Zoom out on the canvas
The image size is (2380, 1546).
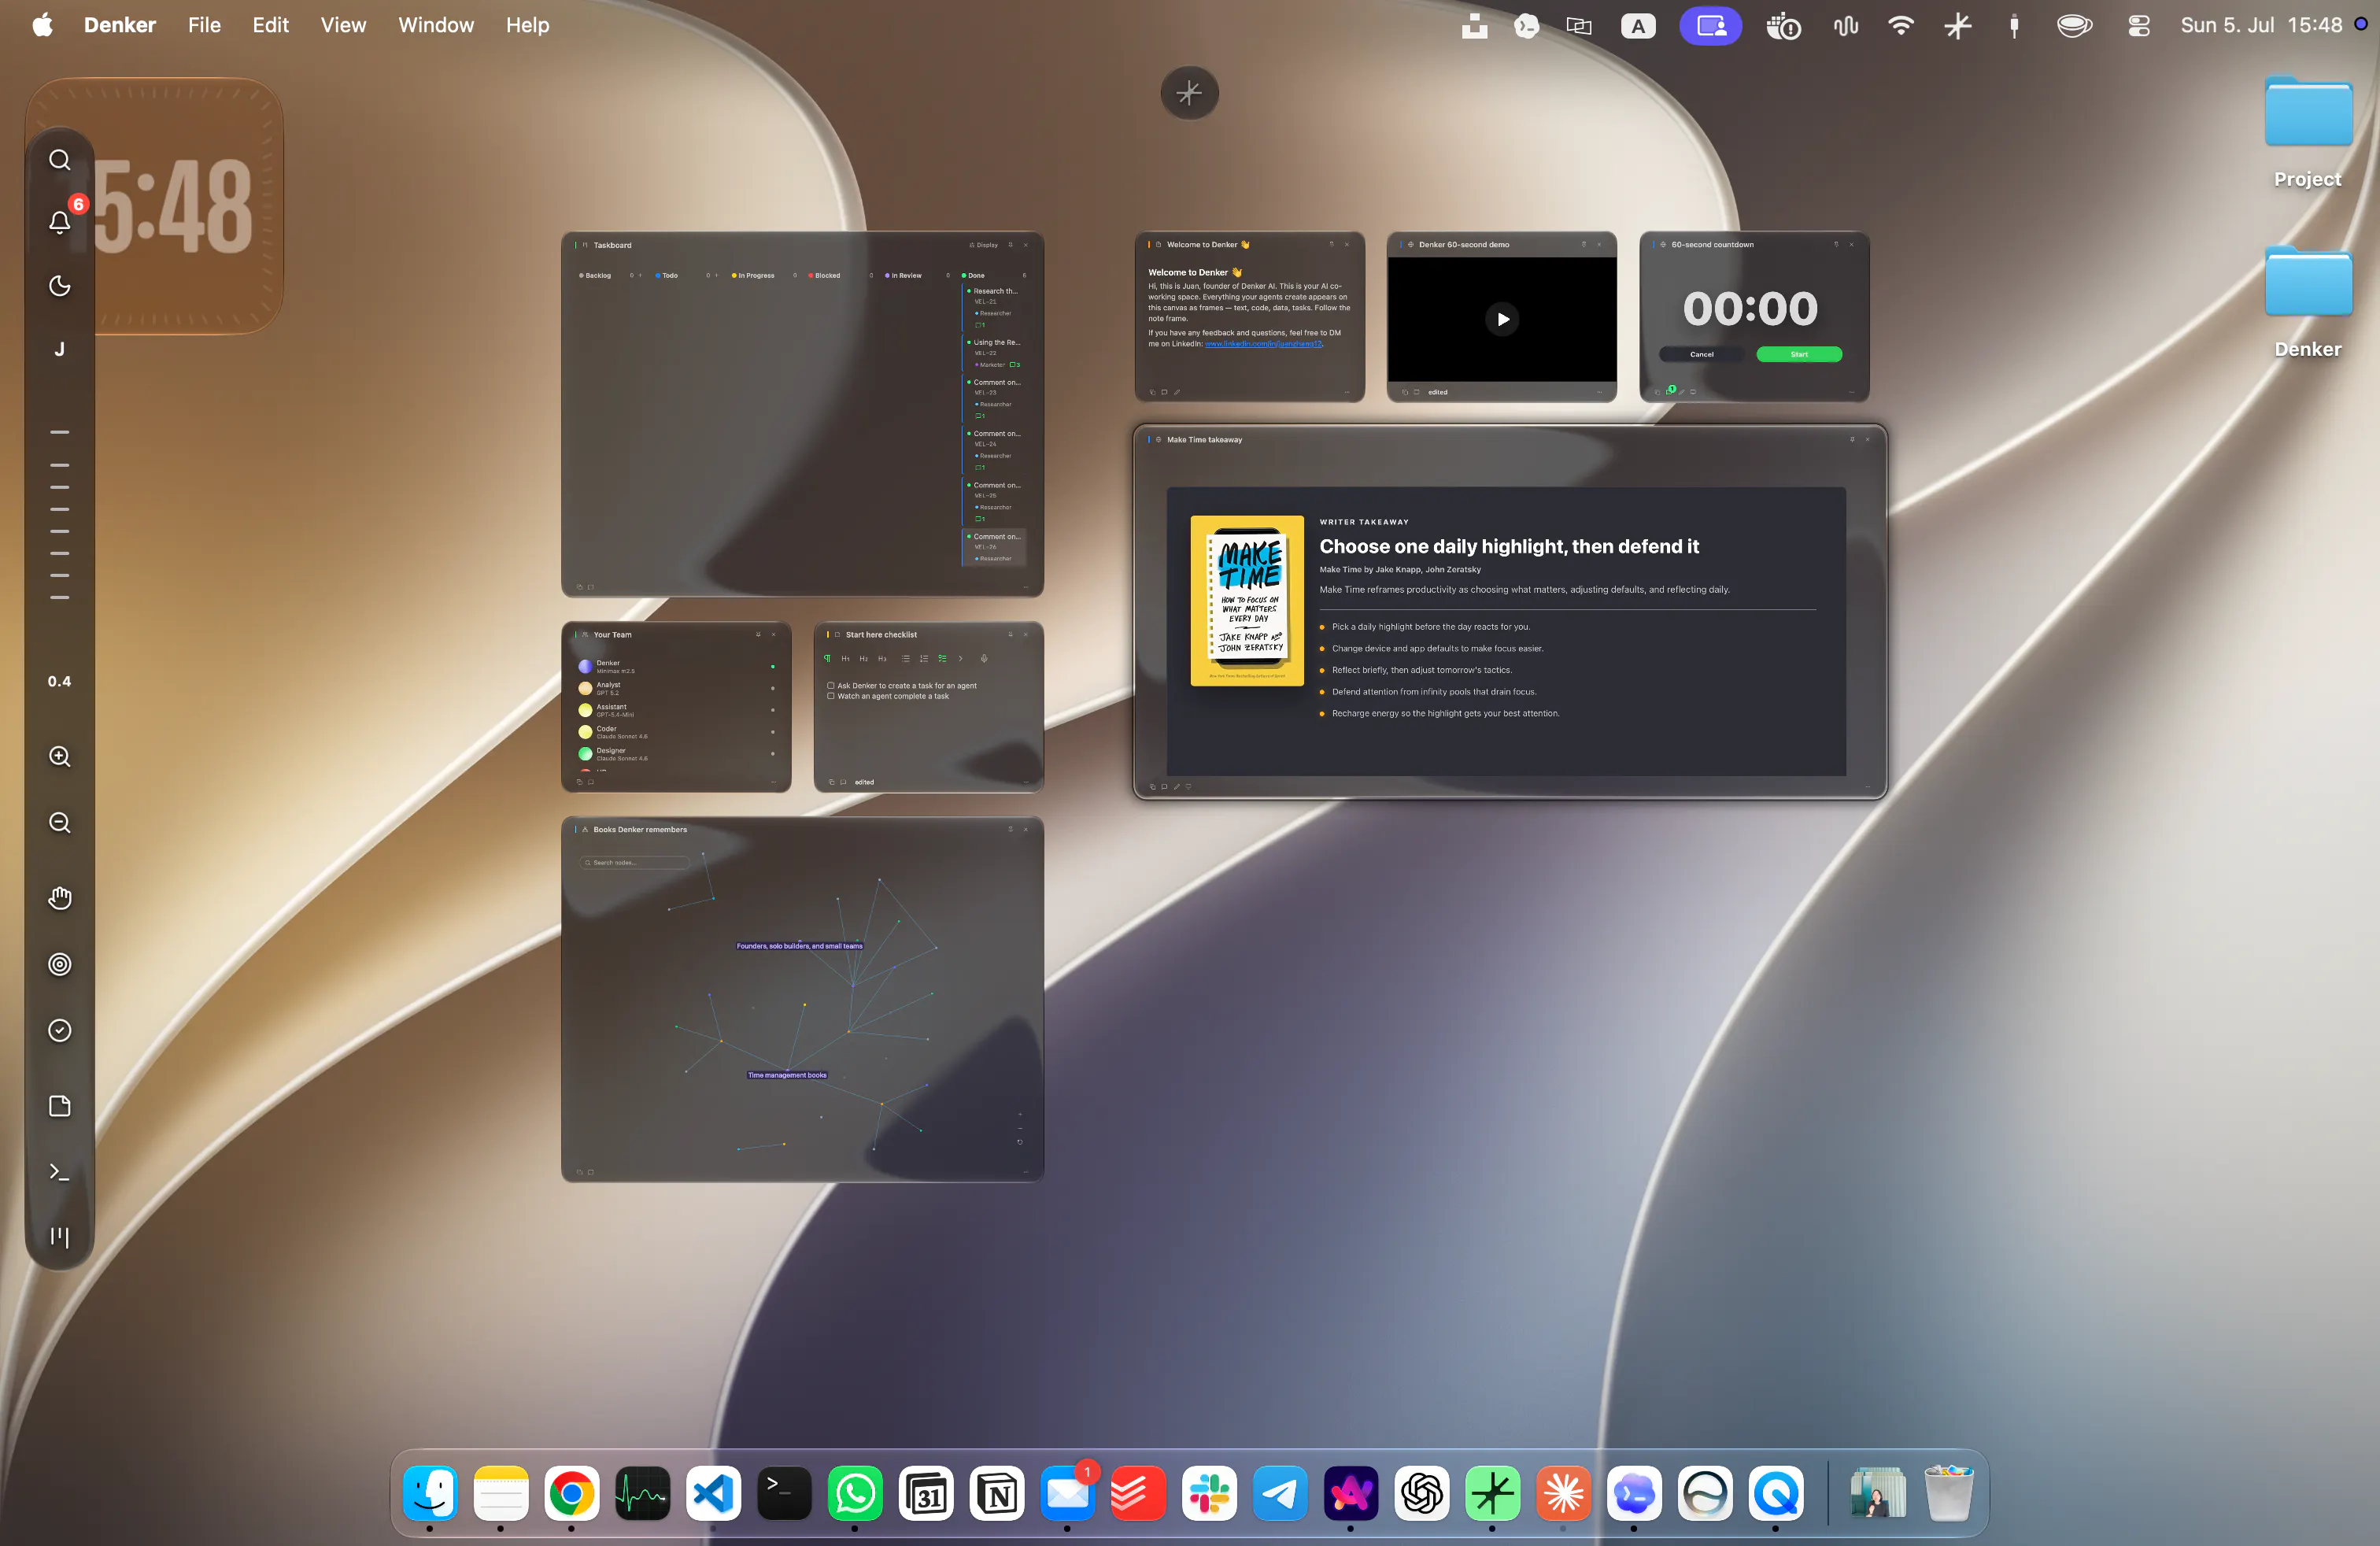pos(60,822)
